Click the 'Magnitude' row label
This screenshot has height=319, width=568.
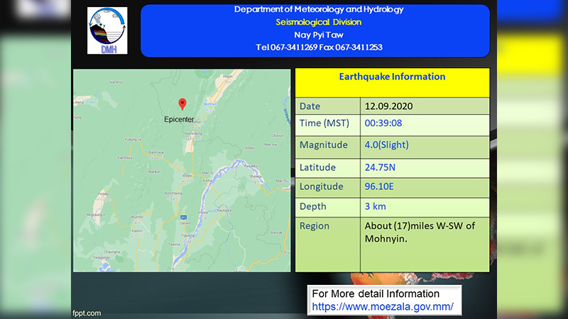(x=324, y=145)
